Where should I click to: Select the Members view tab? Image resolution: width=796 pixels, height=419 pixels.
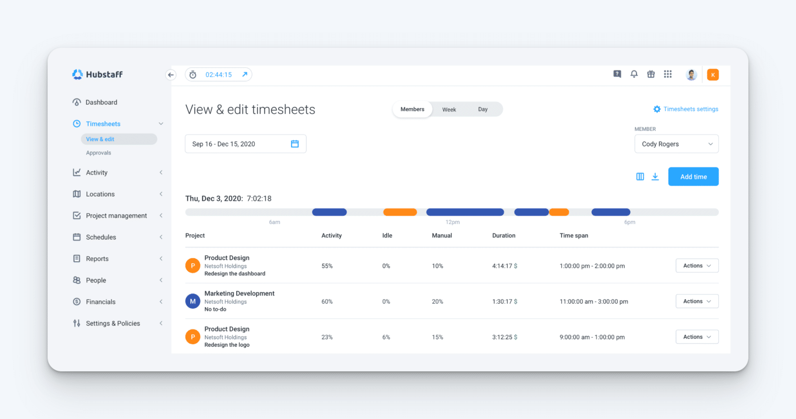[413, 109]
